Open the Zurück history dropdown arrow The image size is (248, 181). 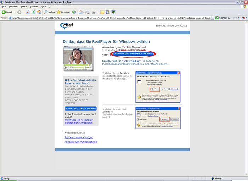15,12
